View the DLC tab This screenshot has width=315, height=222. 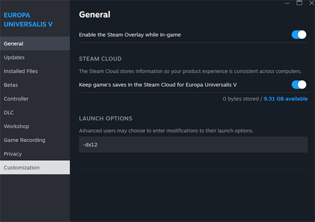tap(35, 113)
